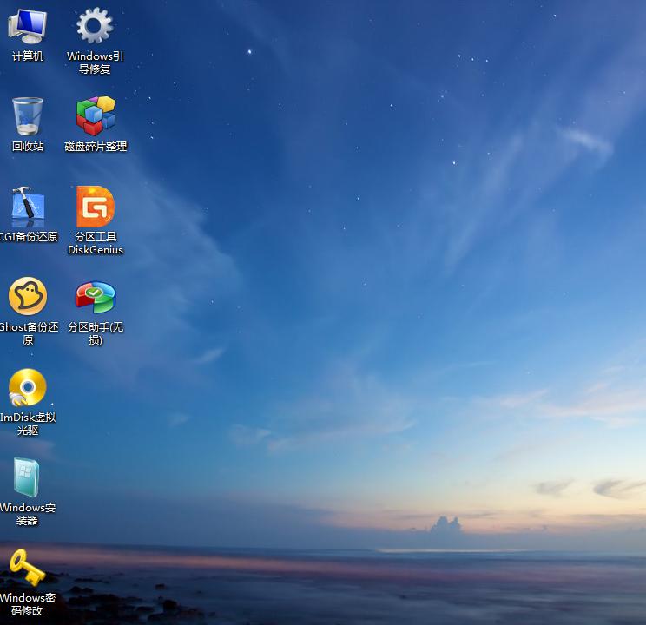Click the label text "计算机"

[x=28, y=56]
